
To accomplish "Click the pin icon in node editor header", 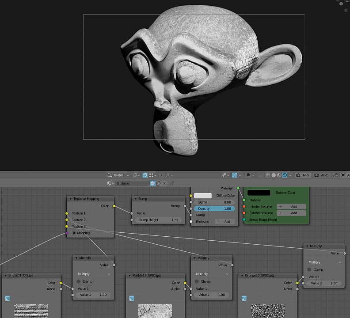I will coord(172,183).
